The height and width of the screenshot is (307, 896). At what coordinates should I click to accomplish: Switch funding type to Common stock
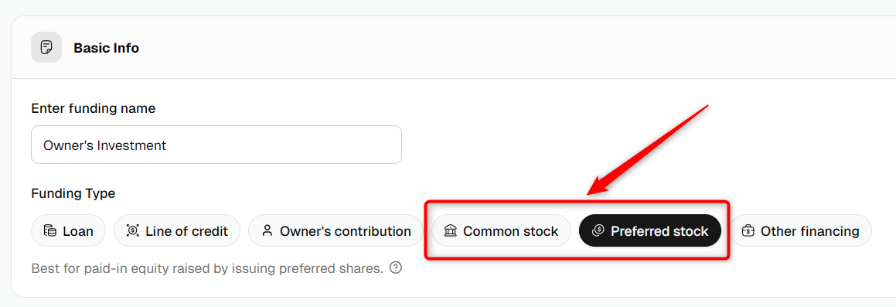[x=501, y=231]
